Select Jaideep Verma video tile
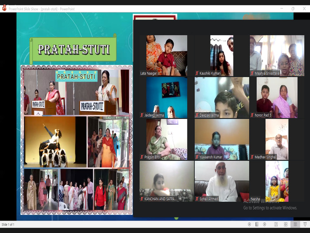310x233 pixels. (167, 98)
